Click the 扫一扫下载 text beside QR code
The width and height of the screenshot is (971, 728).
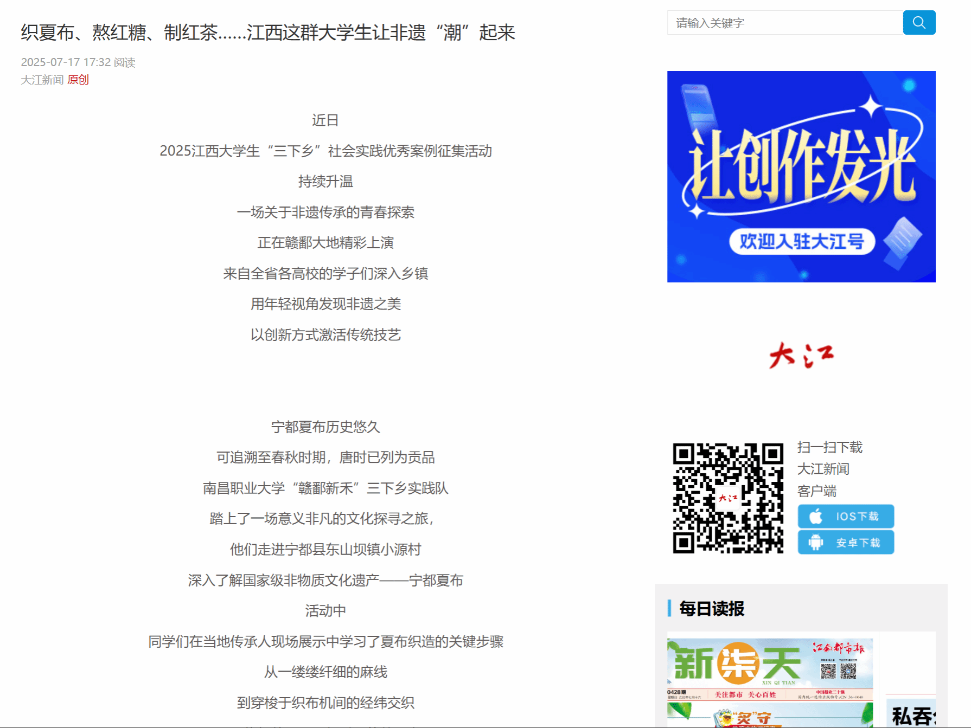tap(829, 447)
